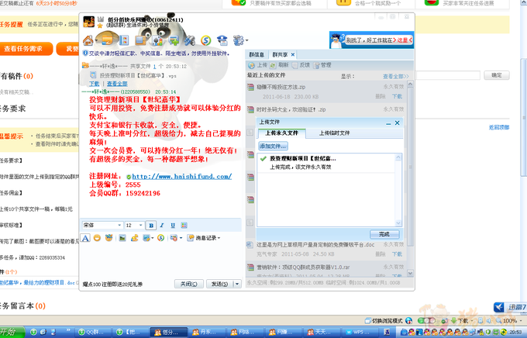Screen dimensions: 527x338
Task: Click the 添加文件... button
Action: [273, 146]
